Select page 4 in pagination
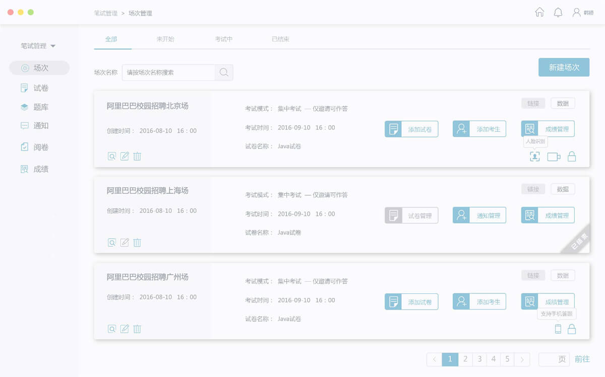 (494, 359)
